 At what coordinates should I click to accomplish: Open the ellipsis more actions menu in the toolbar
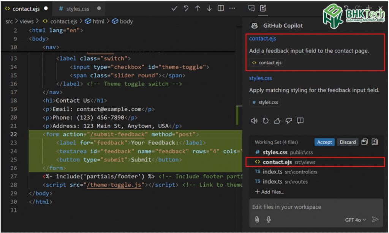click(232, 8)
